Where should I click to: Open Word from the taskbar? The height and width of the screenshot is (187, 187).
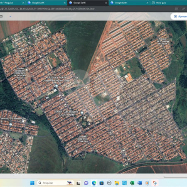point(140,183)
